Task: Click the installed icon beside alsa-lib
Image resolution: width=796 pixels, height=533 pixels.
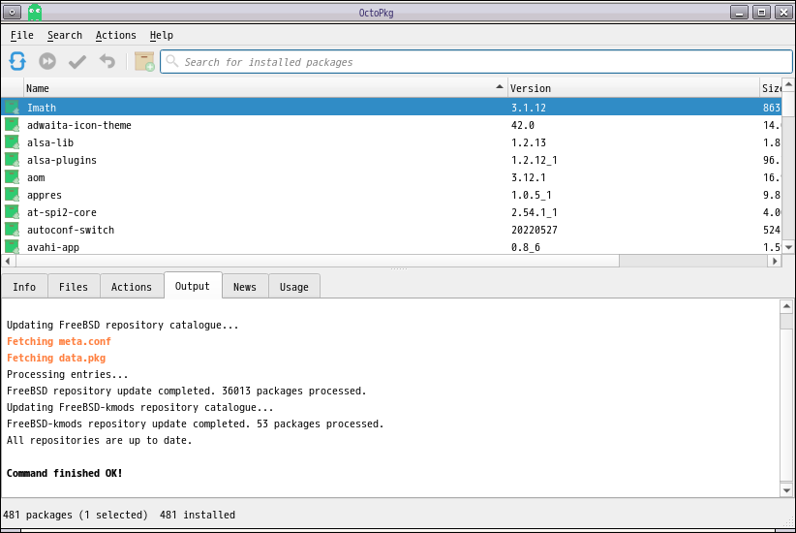Action: 12,142
